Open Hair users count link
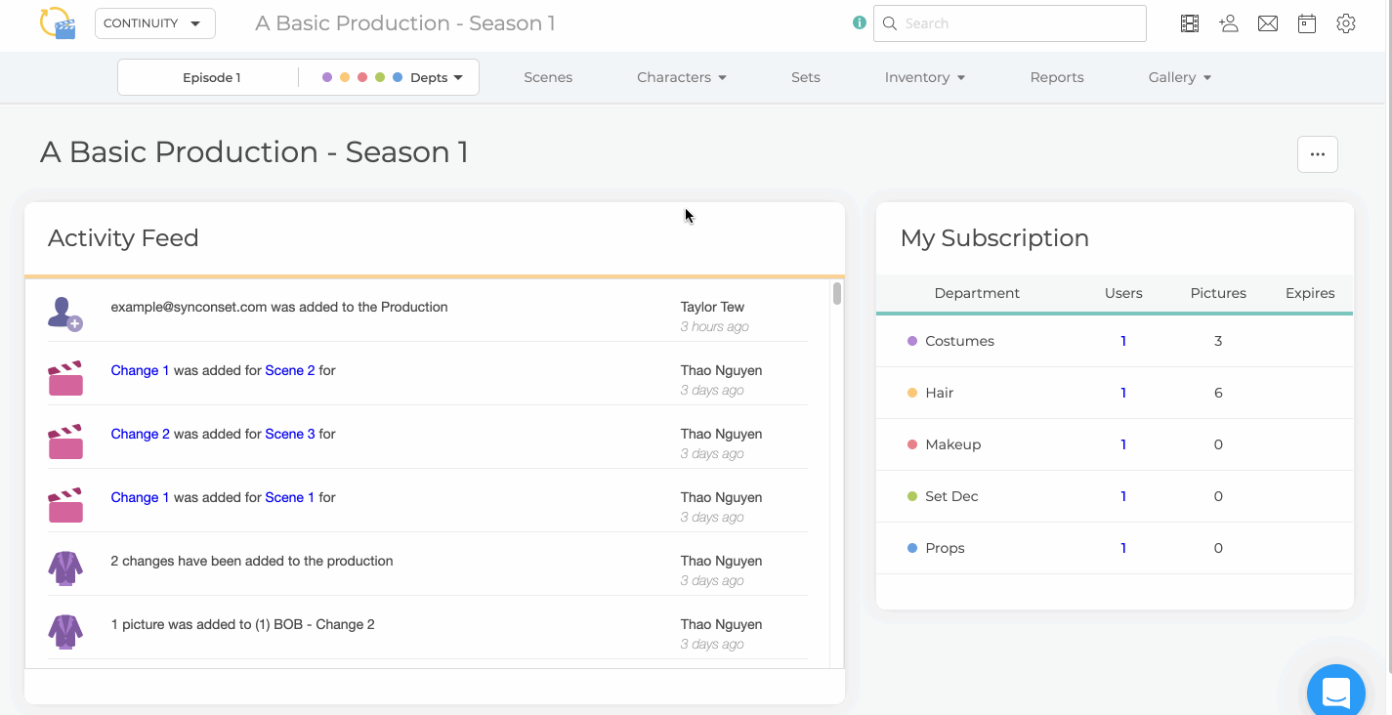This screenshot has height=715, width=1392. [x=1123, y=393]
